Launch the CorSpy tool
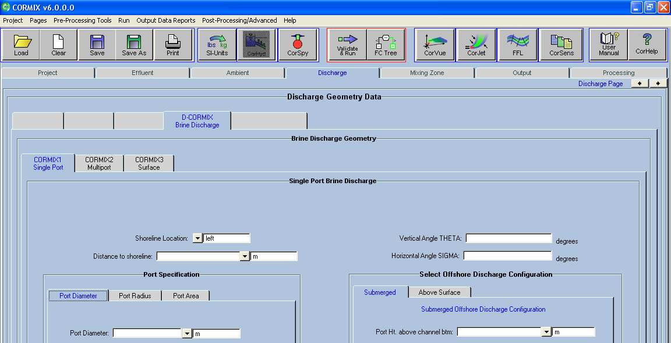Image resolution: width=671 pixels, height=343 pixels. pyautogui.click(x=298, y=45)
